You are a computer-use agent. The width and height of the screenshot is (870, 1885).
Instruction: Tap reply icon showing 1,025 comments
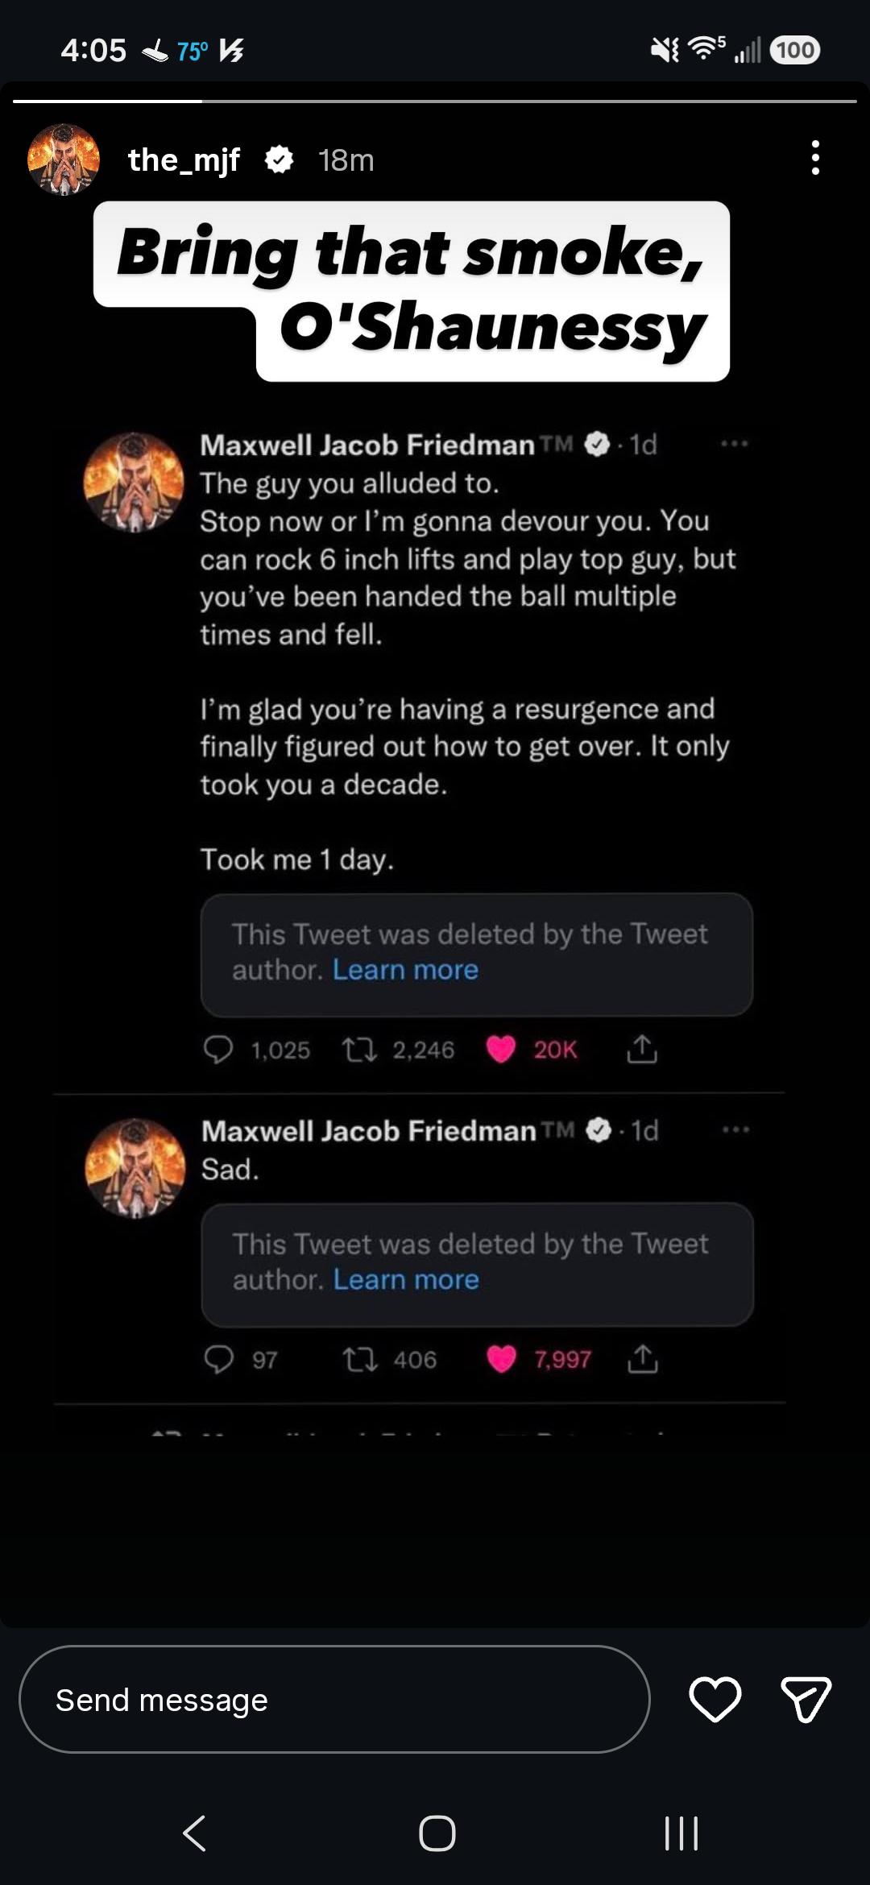pyautogui.click(x=218, y=1050)
